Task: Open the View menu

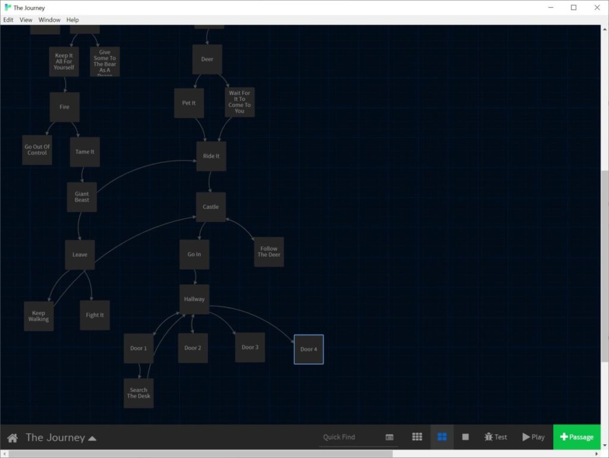Action: [x=26, y=20]
